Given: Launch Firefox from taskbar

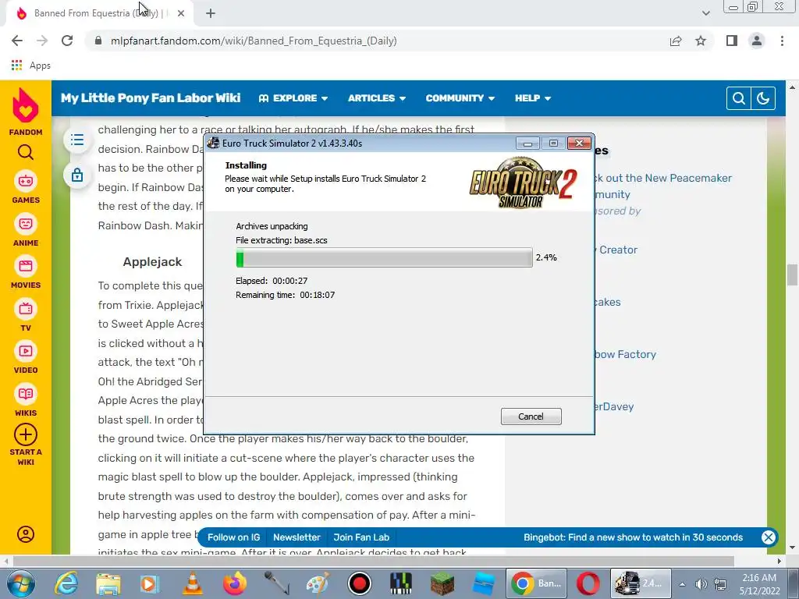Looking at the screenshot, I should 234,583.
